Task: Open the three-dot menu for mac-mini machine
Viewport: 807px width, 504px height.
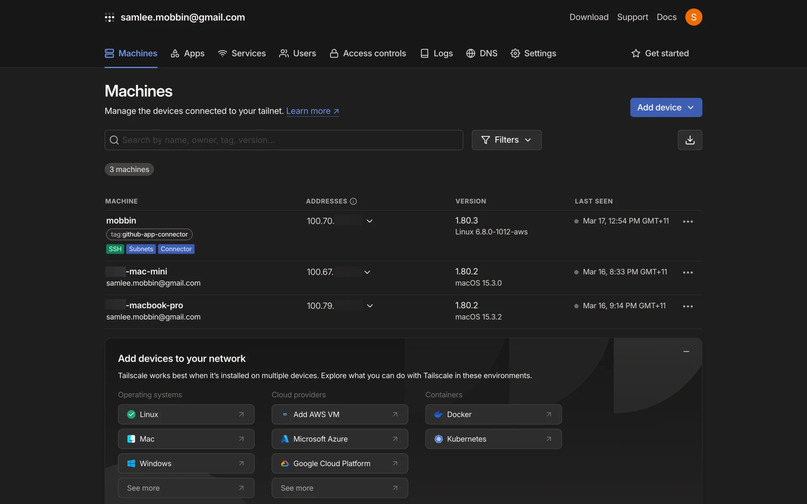Action: click(x=688, y=273)
